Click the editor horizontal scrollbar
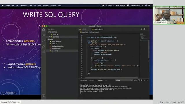Screen dimensions: 185x104 [x=112, y=78]
